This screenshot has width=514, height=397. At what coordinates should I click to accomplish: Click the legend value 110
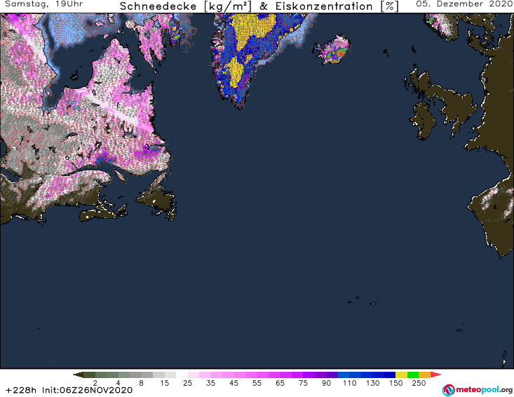pyautogui.click(x=349, y=383)
